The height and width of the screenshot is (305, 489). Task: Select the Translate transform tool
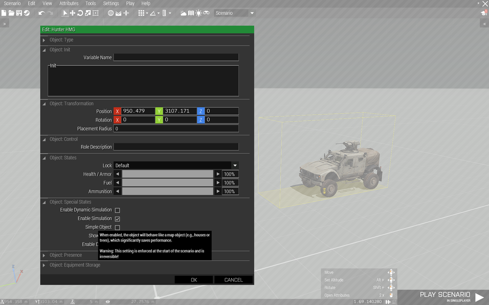click(73, 13)
